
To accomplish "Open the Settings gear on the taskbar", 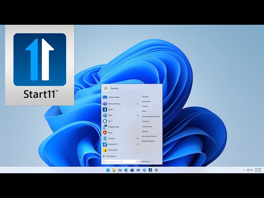I will click(x=156, y=170).
